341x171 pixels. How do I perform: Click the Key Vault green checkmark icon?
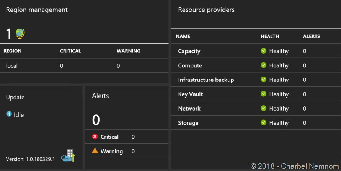pyautogui.click(x=263, y=94)
